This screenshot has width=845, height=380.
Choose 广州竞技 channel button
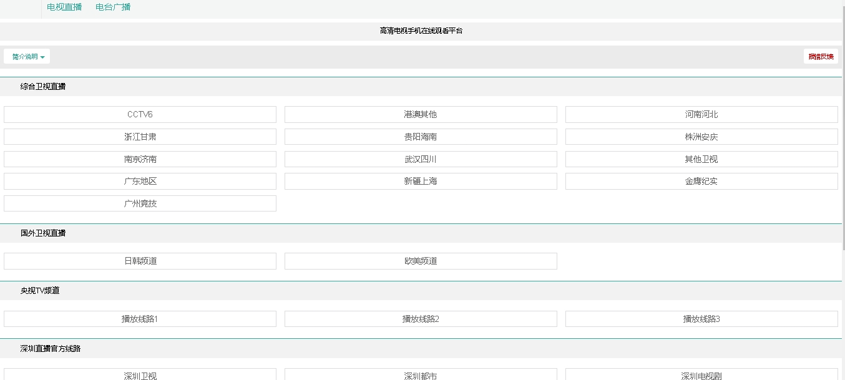(x=140, y=204)
